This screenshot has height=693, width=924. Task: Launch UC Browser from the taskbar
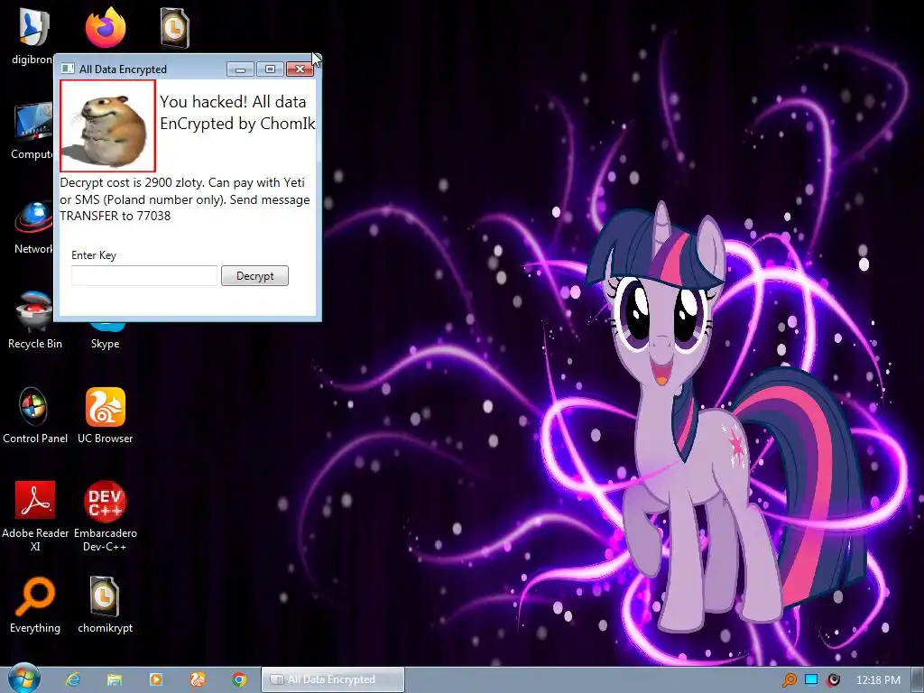pyautogui.click(x=198, y=679)
